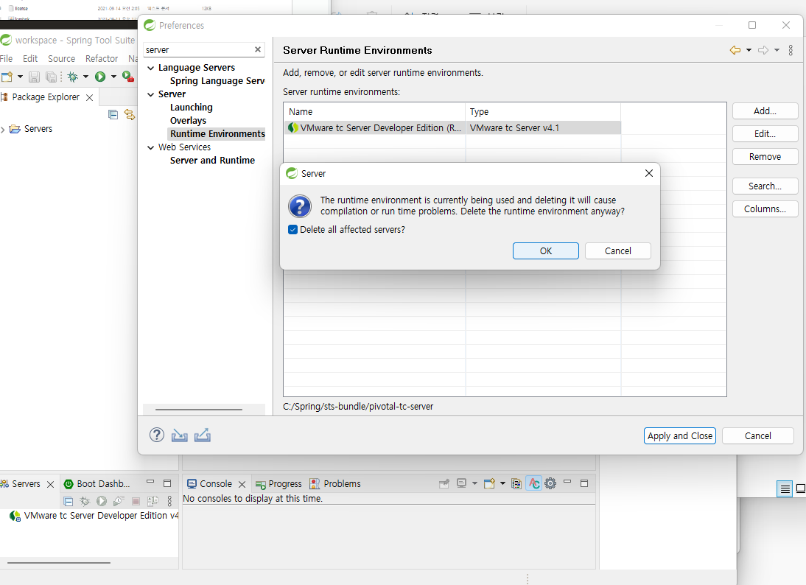This screenshot has height=585, width=806.
Task: Click the Name column header
Action: point(375,111)
